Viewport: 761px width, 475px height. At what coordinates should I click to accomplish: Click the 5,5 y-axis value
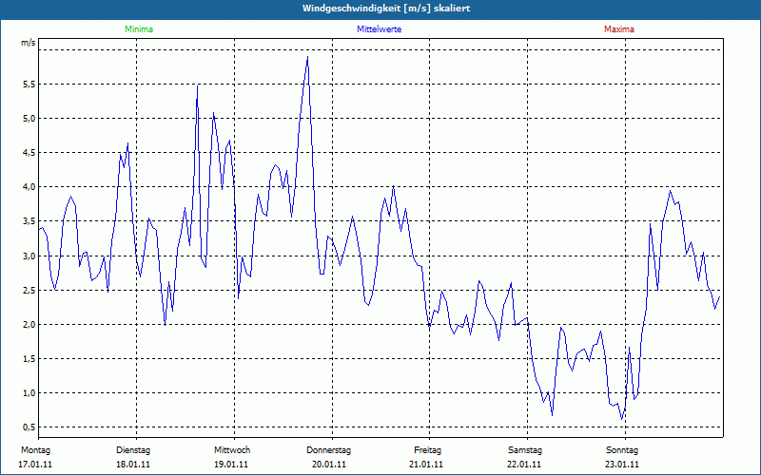pos(29,85)
